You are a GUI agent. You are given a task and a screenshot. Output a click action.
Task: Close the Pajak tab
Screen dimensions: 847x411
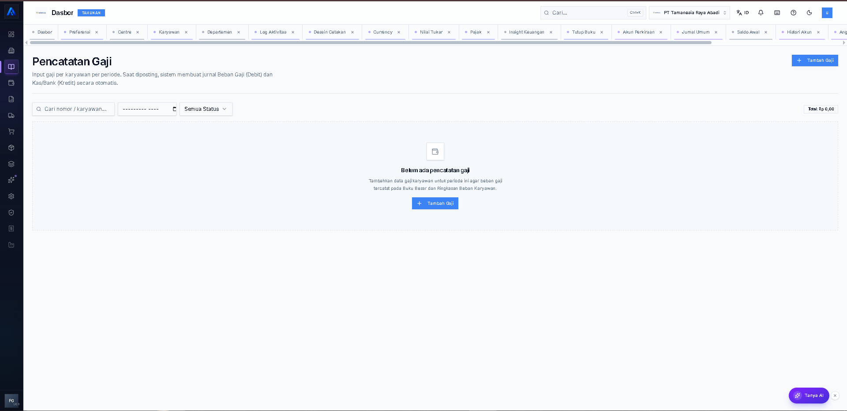click(488, 32)
